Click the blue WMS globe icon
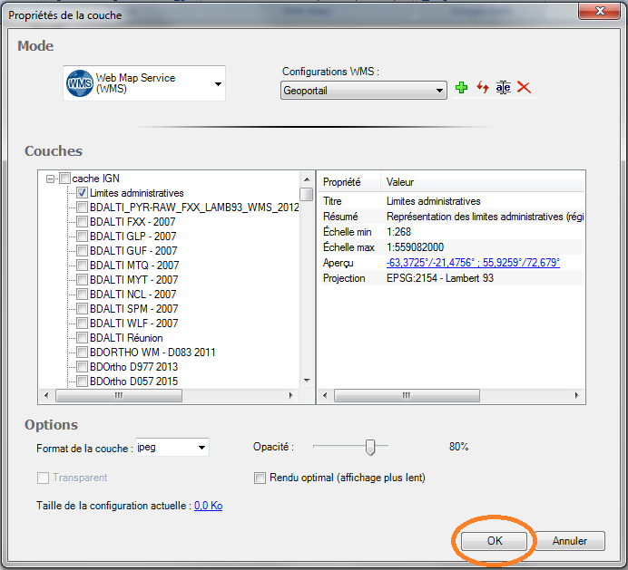Screen dimensions: 628x570 [x=80, y=84]
